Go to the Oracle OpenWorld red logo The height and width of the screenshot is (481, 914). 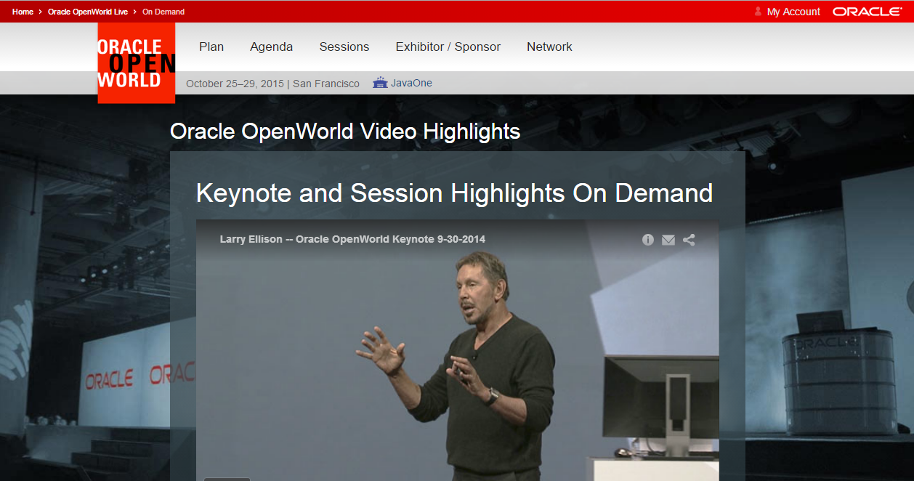pyautogui.click(x=137, y=63)
